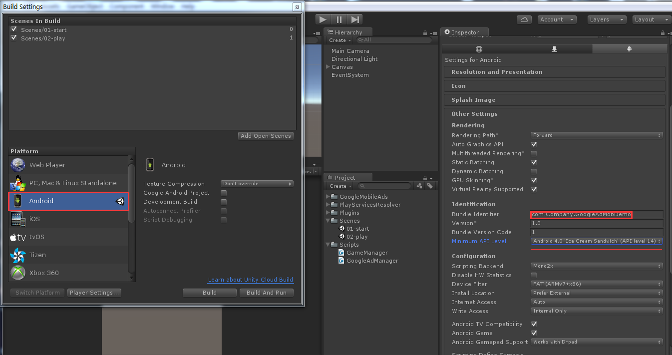Click Search by Type icon in Project
The width and height of the screenshot is (672, 355).
(419, 186)
